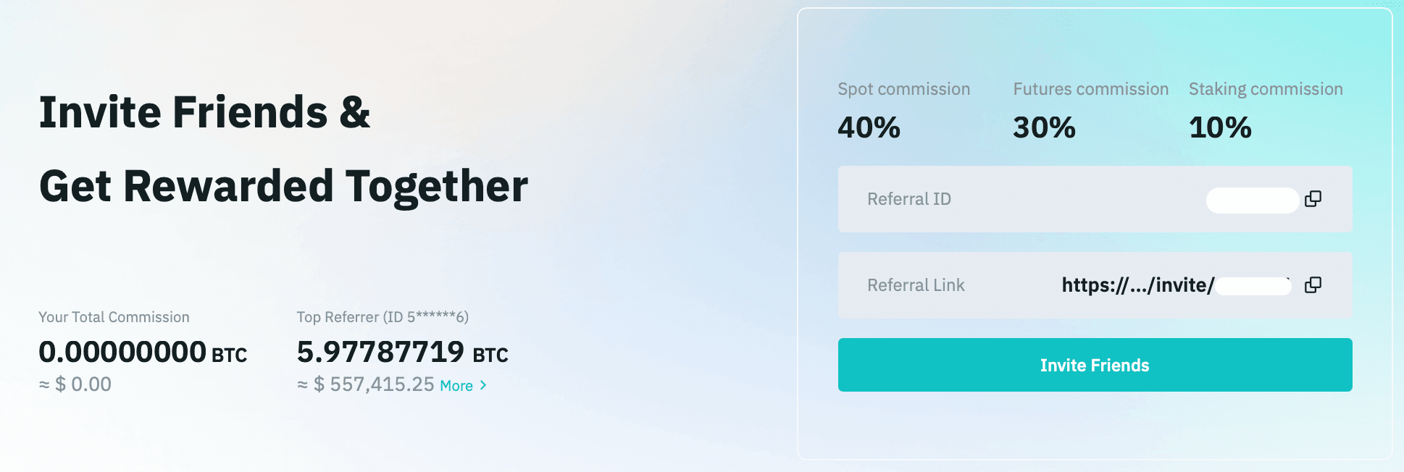This screenshot has width=1404, height=472.
Task: Click the 30% futures commission value
Action: (x=1044, y=128)
